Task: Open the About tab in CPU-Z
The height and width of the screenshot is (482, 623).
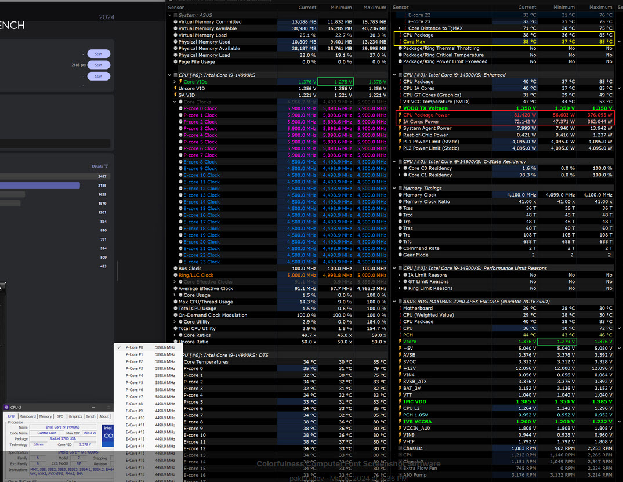Action: pos(104,416)
